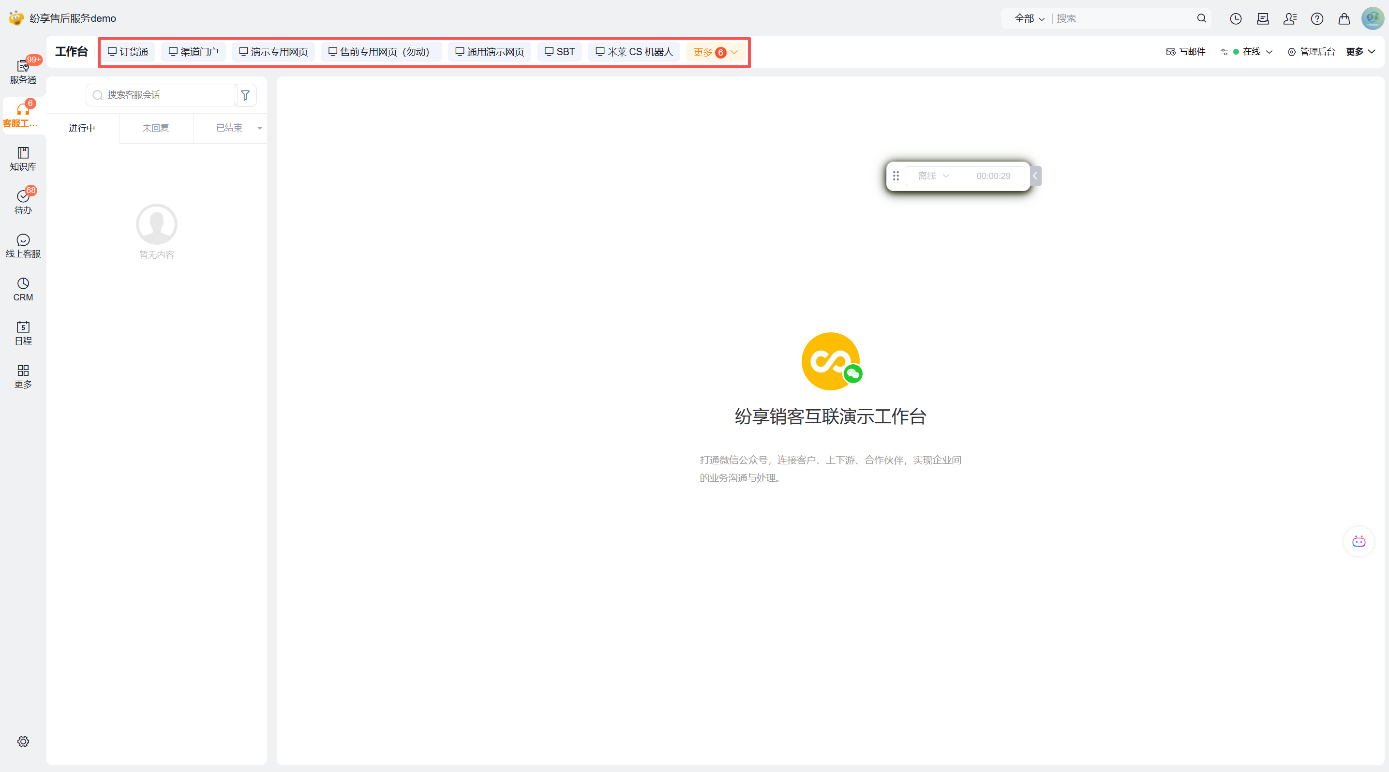Collapse the floating call status widget arrow
1389x772 pixels.
1035,176
